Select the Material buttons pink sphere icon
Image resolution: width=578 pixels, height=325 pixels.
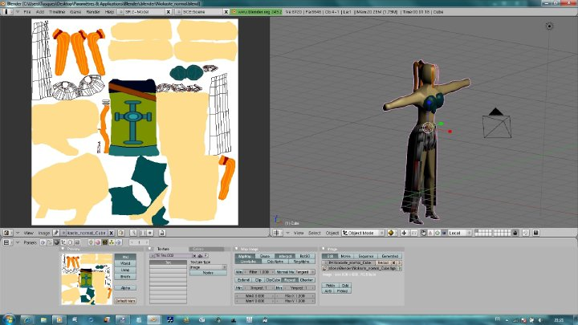(x=98, y=242)
